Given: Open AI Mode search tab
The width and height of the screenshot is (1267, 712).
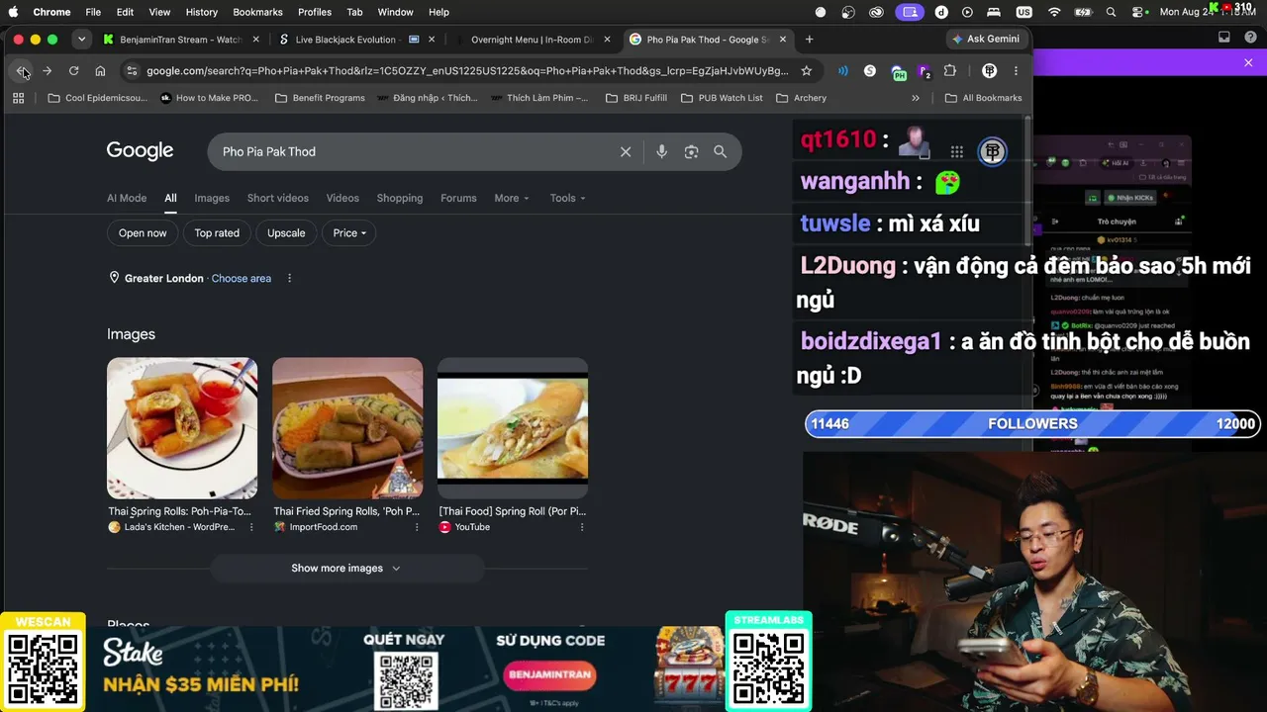Looking at the screenshot, I should pyautogui.click(x=127, y=198).
